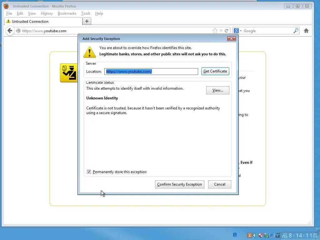The height and width of the screenshot is (240, 320).
Task: Open the Bookmarks menu
Action: (67, 13)
